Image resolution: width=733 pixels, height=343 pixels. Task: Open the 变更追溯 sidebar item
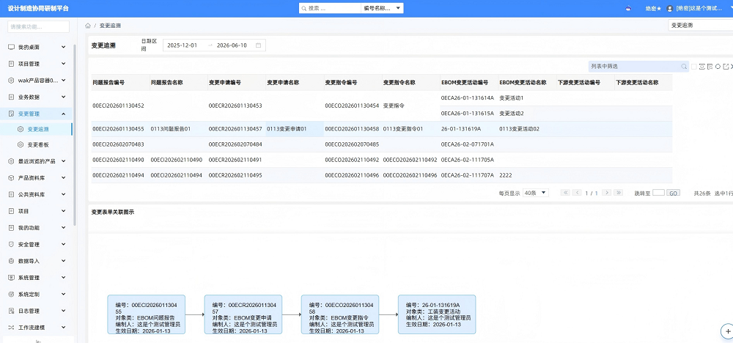click(37, 129)
